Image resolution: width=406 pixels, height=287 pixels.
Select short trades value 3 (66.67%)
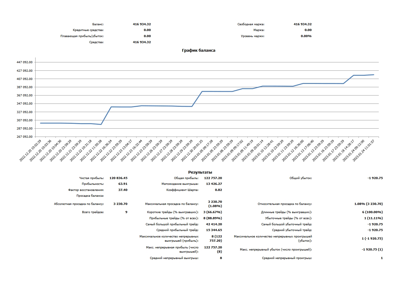(x=213, y=212)
